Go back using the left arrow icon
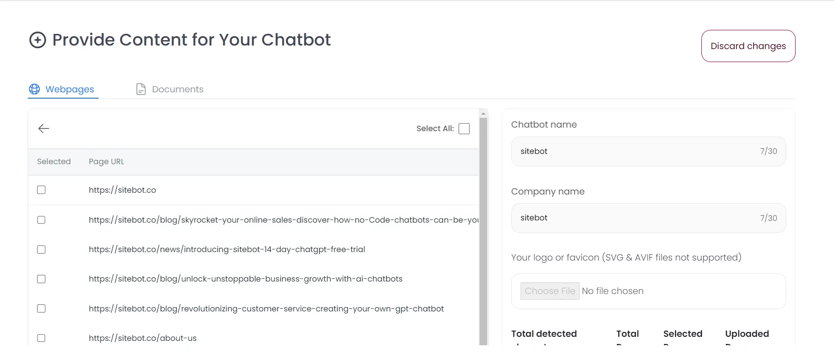834x352 pixels. pos(44,128)
